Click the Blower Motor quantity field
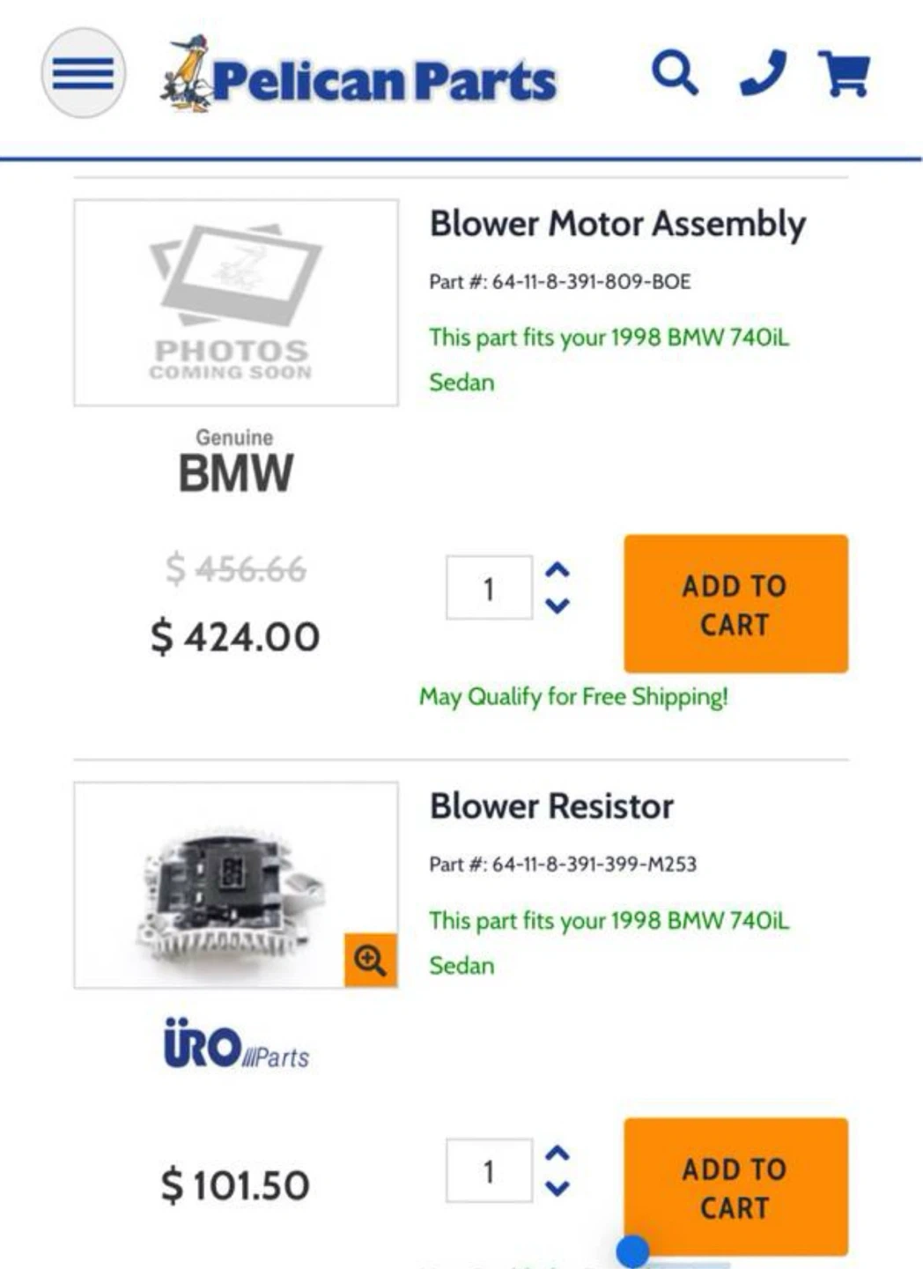 489,588
